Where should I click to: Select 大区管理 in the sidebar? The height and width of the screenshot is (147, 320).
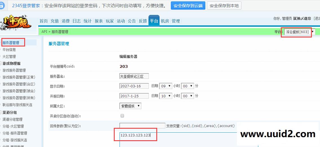click(x=9, y=57)
